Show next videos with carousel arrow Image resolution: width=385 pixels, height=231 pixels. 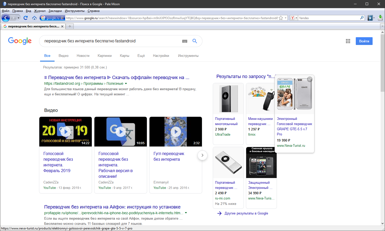click(202, 155)
